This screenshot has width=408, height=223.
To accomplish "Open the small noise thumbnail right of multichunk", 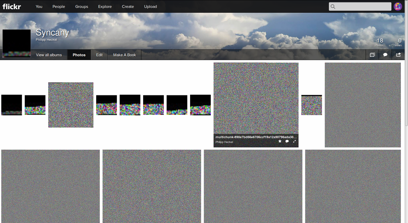I will coord(311,105).
